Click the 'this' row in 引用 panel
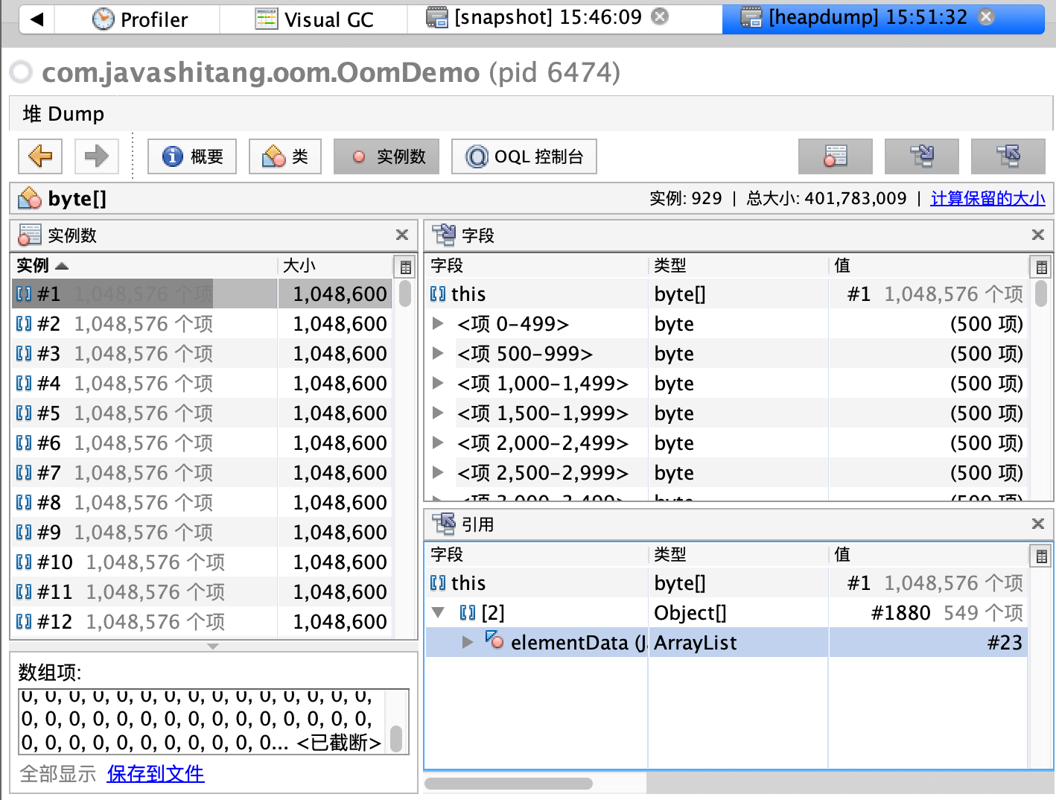The width and height of the screenshot is (1056, 800). (x=727, y=582)
